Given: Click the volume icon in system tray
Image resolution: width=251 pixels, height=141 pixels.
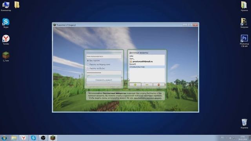Looking at the screenshot, I should coord(230,138).
